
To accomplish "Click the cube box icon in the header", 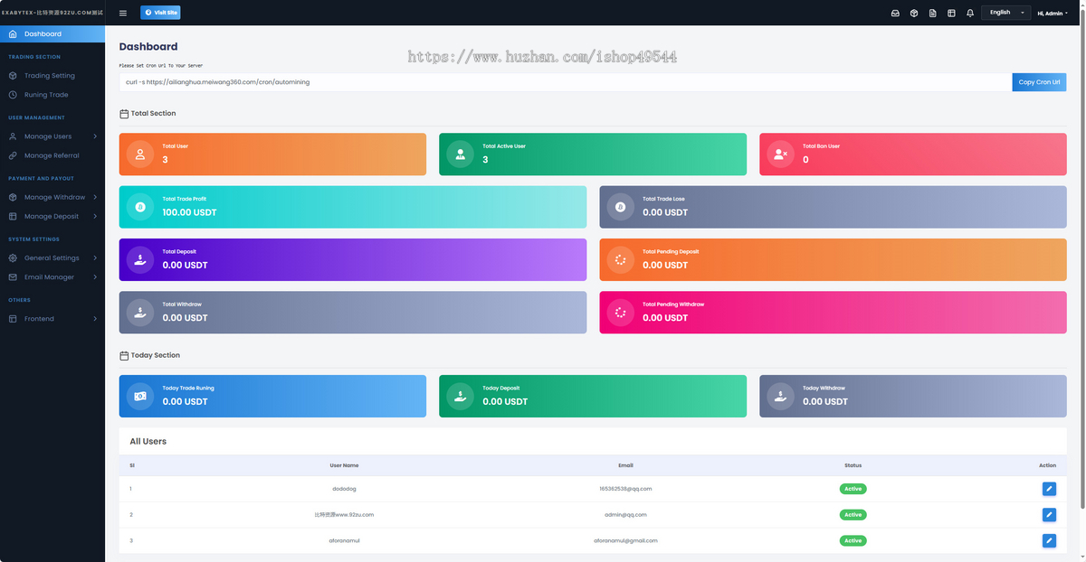I will point(914,13).
